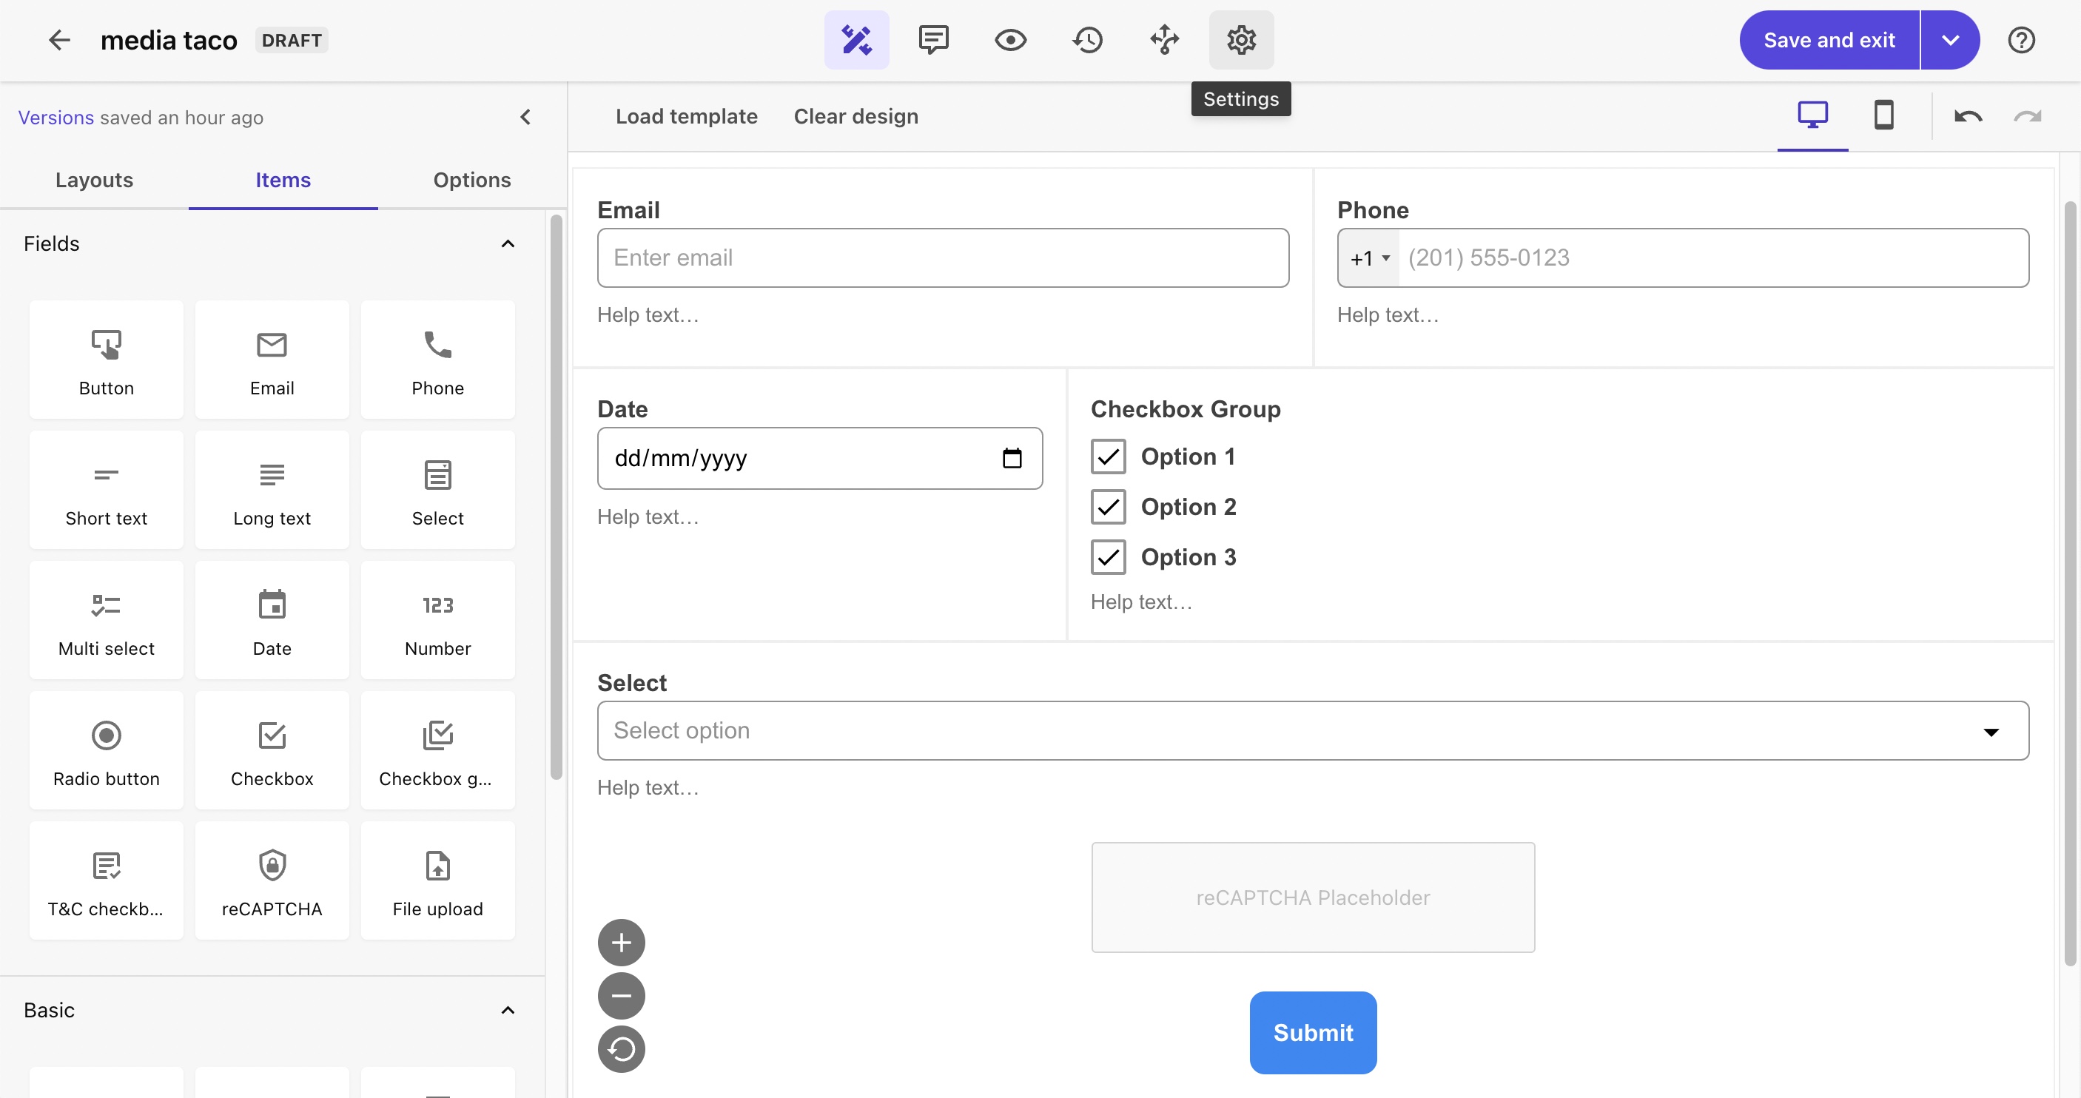Click Load template
The height and width of the screenshot is (1098, 2081).
[686, 116]
